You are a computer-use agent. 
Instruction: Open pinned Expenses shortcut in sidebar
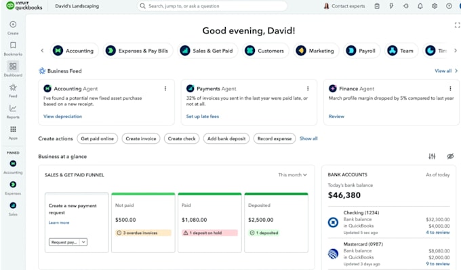click(x=13, y=188)
